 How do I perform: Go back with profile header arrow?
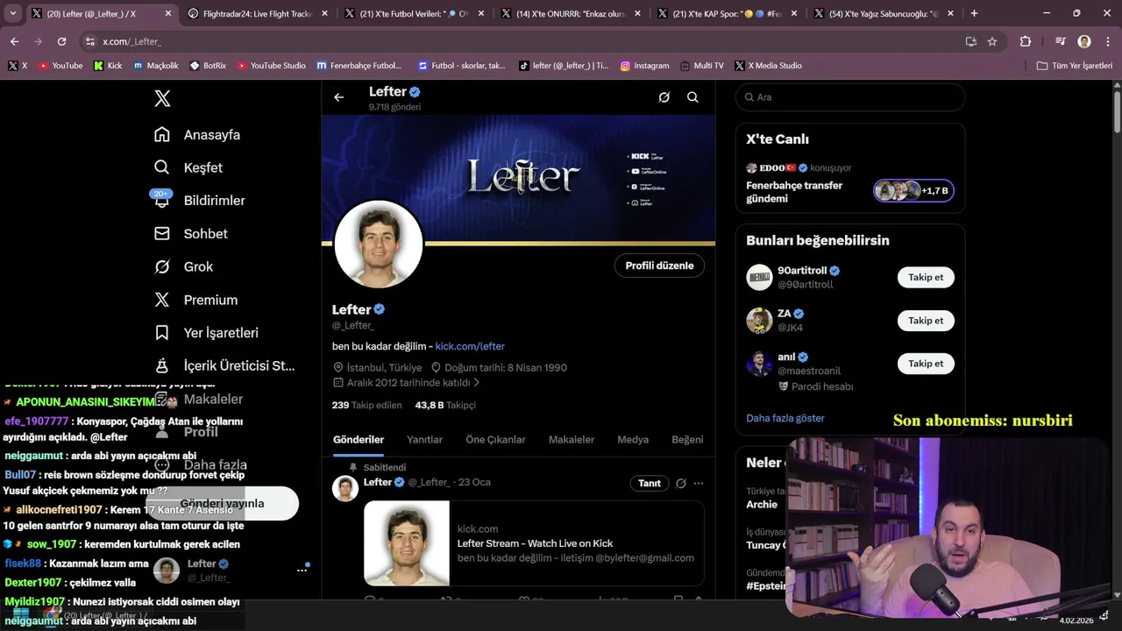339,97
